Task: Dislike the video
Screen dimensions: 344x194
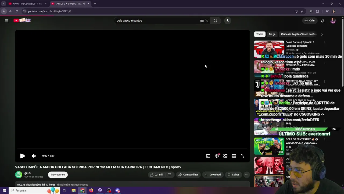Action: [169, 175]
